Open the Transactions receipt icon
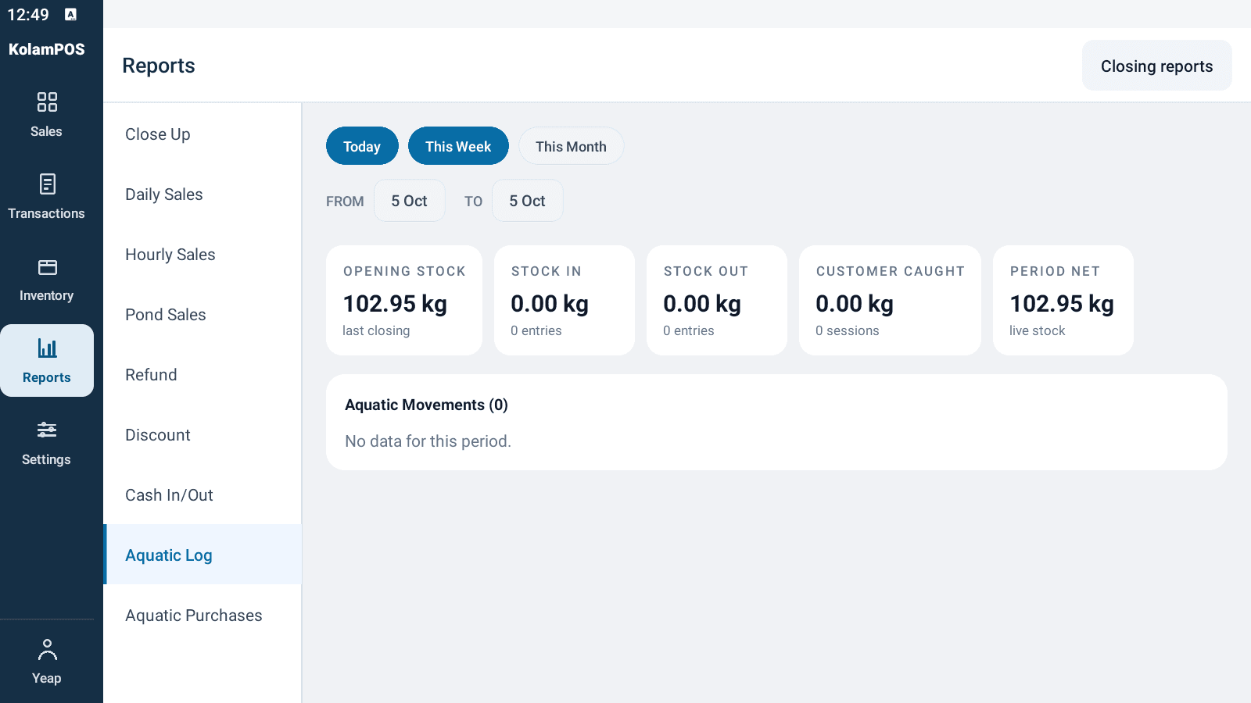The height and width of the screenshot is (703, 1251). (47, 184)
